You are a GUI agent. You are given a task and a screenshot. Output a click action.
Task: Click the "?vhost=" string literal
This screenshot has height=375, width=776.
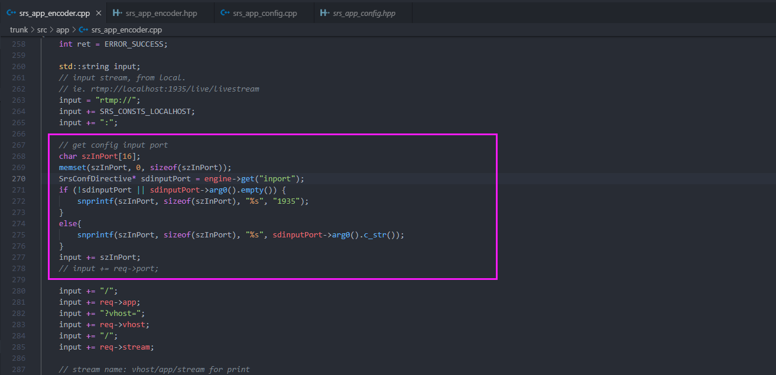point(120,314)
